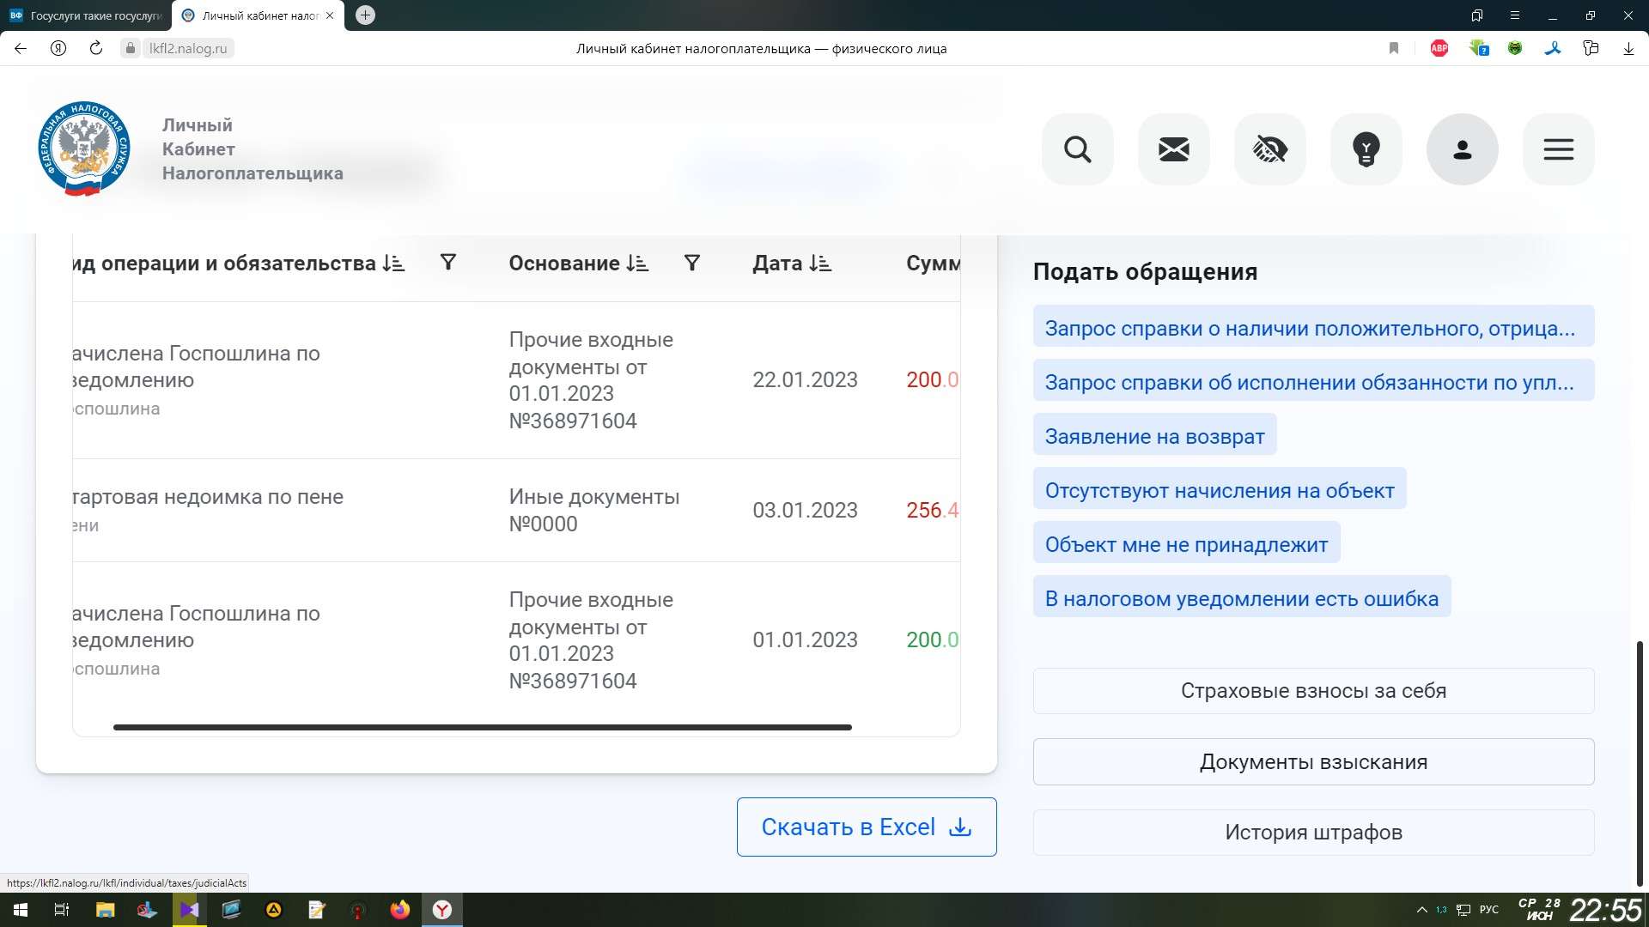Viewport: 1649px width, 927px height.
Task: Sort table by Дата column
Action: [x=820, y=264]
